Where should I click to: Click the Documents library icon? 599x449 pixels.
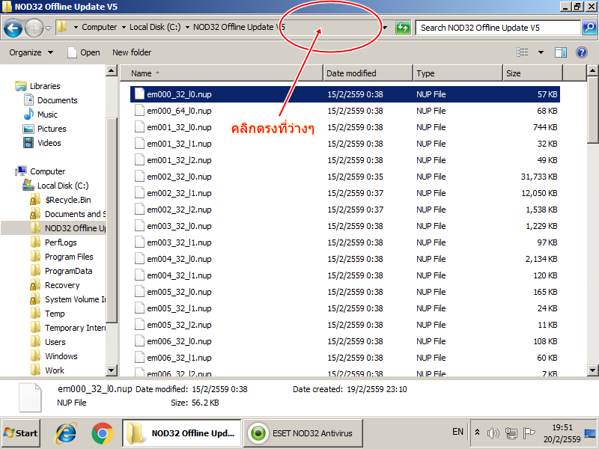pyautogui.click(x=28, y=100)
